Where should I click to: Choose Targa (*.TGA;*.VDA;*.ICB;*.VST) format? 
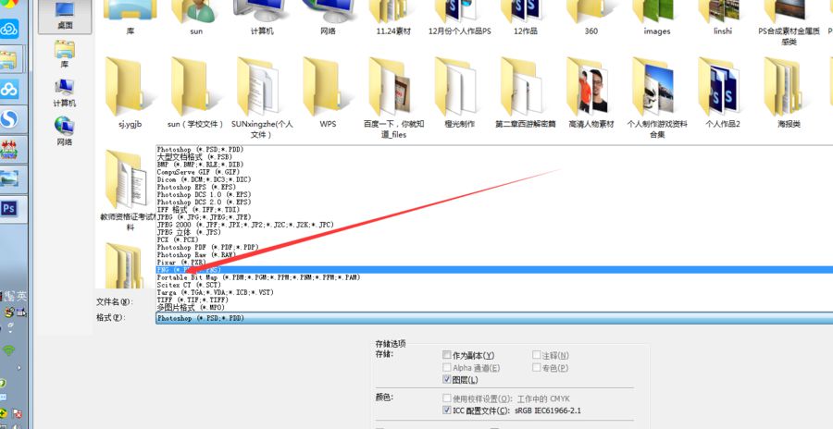pyautogui.click(x=494, y=292)
